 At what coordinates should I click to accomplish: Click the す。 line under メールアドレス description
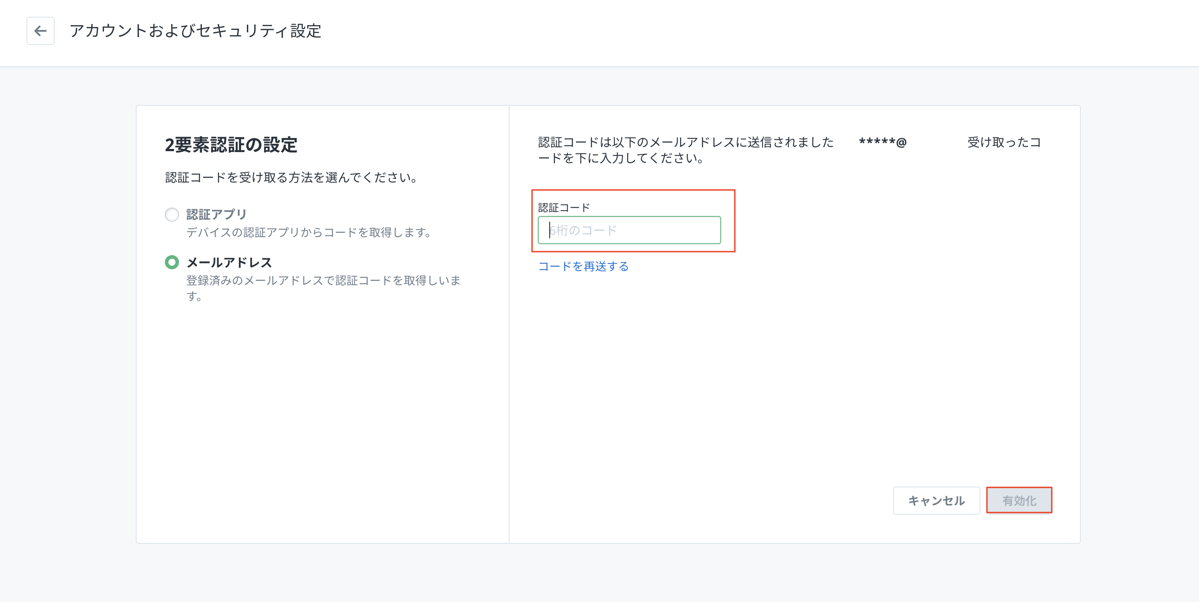194,296
